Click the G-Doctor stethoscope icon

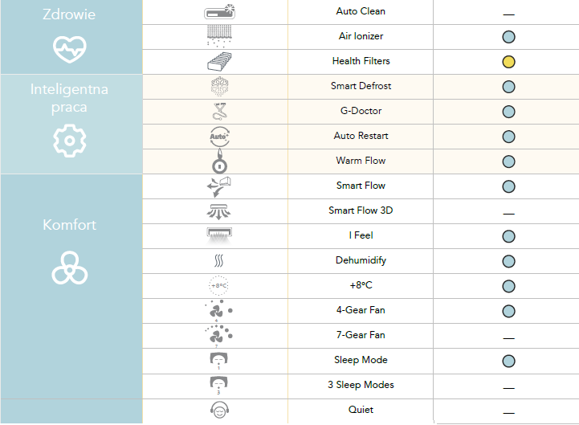218,112
